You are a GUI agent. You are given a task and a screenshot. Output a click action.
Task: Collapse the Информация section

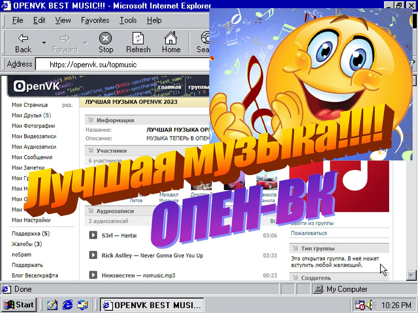click(x=90, y=120)
